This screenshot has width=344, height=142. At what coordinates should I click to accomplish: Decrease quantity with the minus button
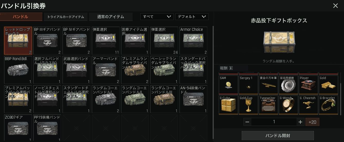pos(247,122)
